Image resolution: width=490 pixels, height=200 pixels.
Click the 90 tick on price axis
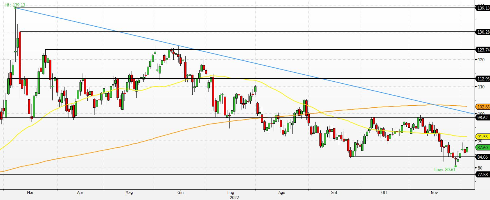[x=480, y=141]
